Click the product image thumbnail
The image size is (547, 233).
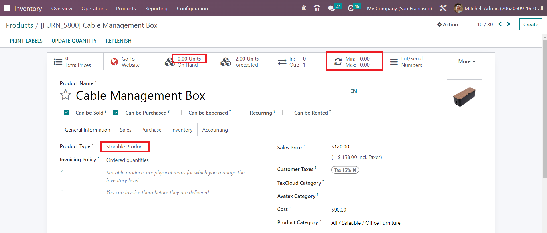coord(464,97)
